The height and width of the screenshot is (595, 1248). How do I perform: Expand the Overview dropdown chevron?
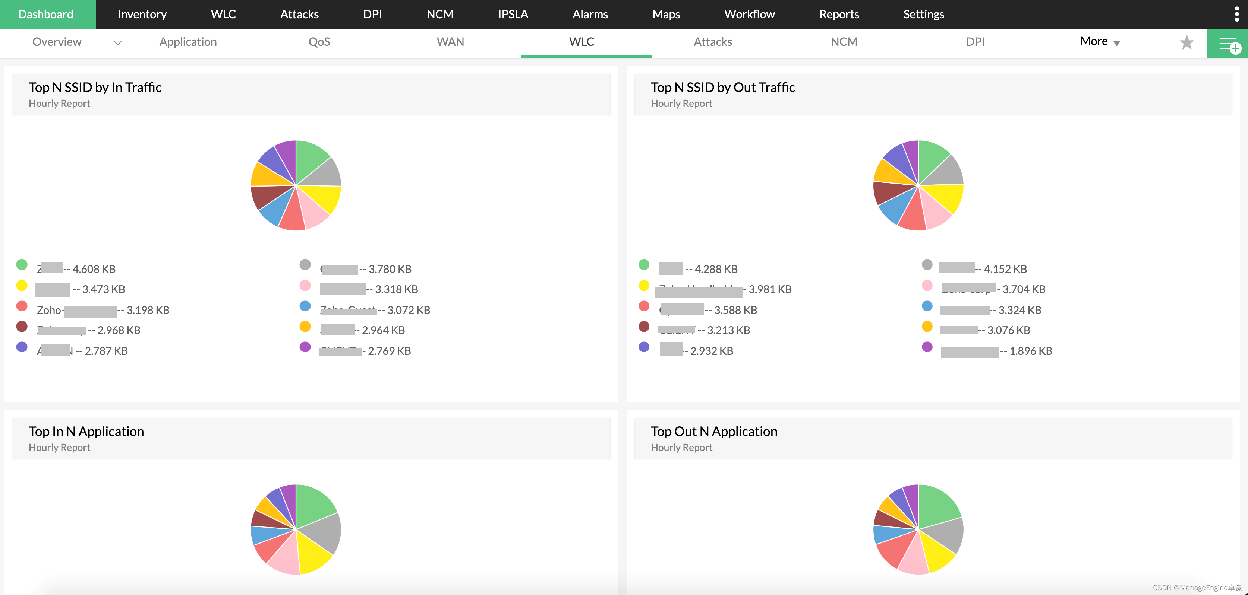(118, 42)
